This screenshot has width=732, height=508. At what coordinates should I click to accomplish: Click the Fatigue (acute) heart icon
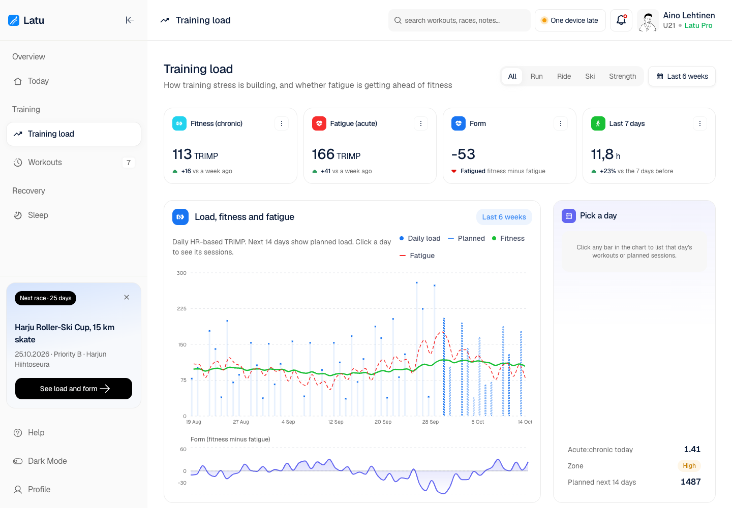click(319, 123)
